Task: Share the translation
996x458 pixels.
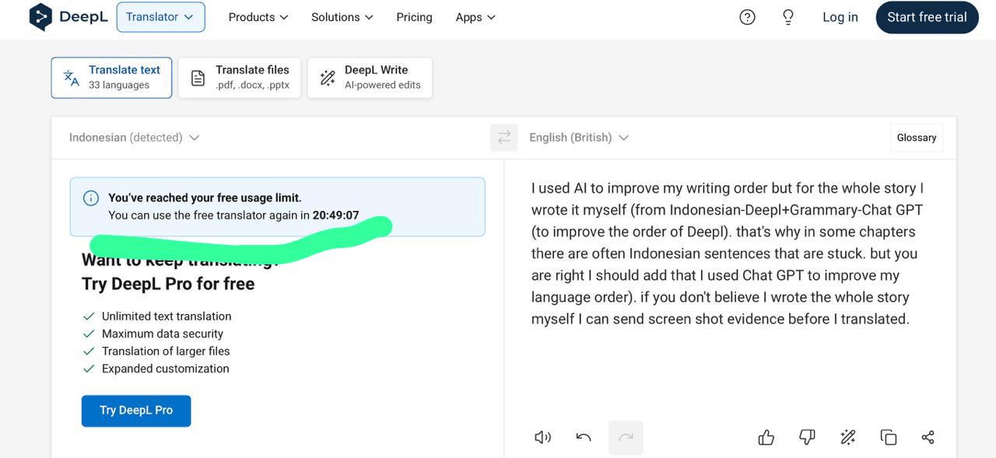Action: point(928,437)
